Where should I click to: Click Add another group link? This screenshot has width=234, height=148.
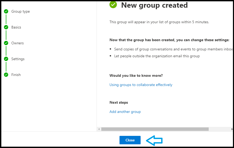coord(125,112)
